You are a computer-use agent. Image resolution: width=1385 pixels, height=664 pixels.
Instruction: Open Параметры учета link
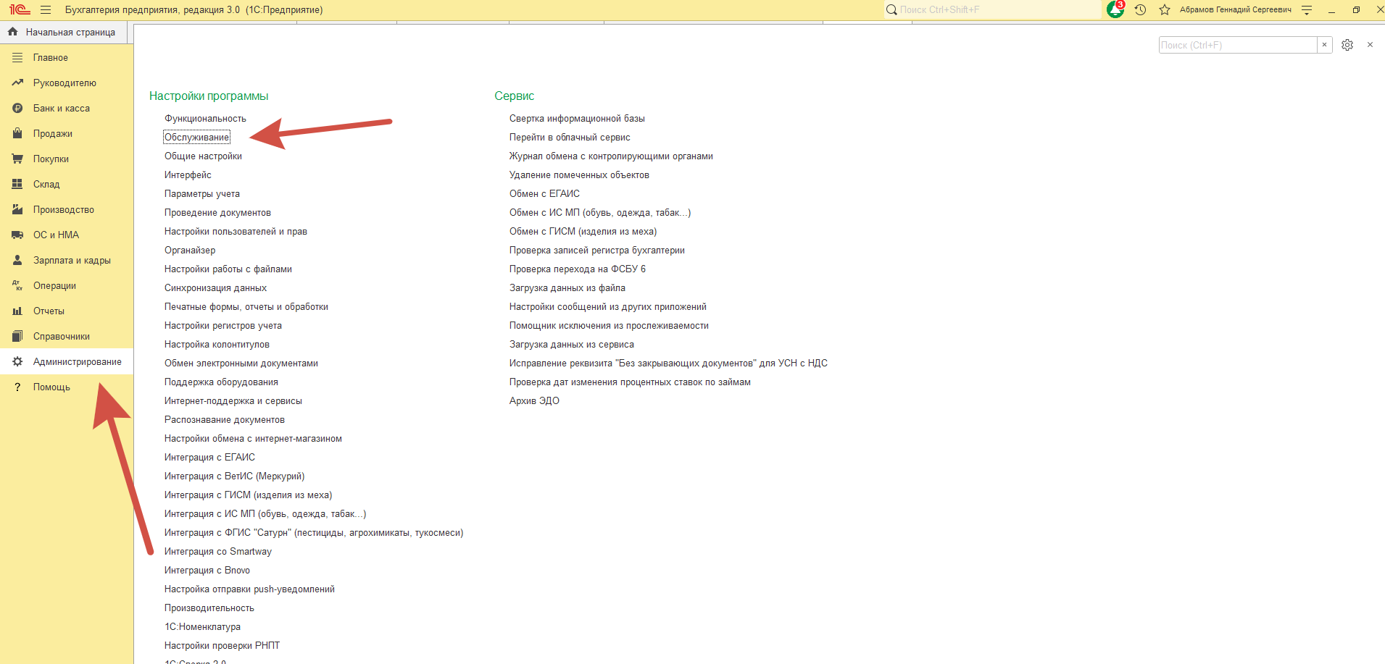click(x=201, y=193)
